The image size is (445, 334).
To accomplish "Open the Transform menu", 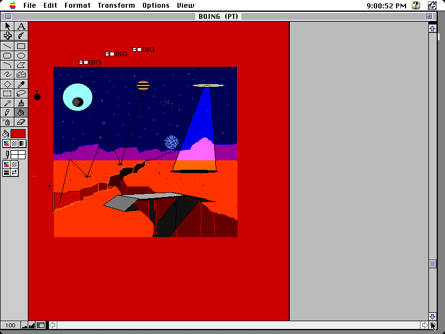I will click(x=116, y=6).
